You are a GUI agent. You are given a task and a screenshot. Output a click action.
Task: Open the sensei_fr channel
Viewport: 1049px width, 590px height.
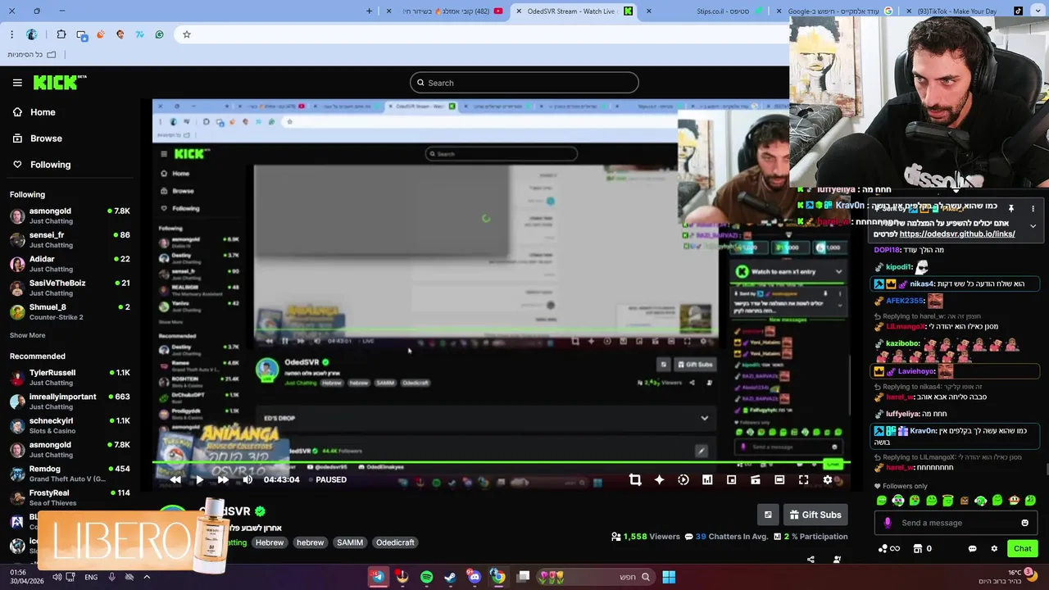pyautogui.click(x=70, y=239)
